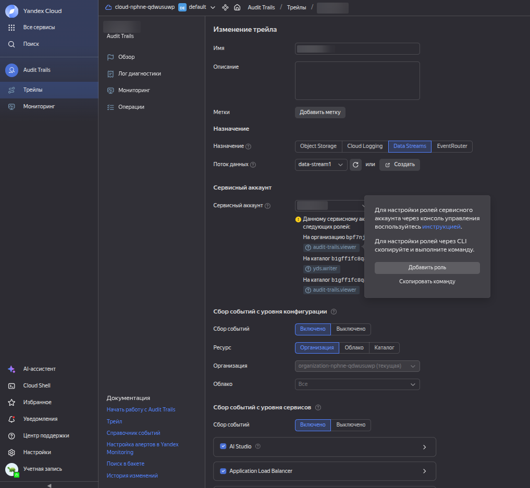The width and height of the screenshot is (530, 488).
Task: Open AI-ассистент sparkle icon
Action: click(11, 369)
